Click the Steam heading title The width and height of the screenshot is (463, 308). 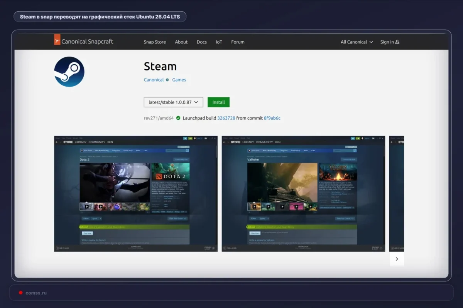click(x=160, y=66)
